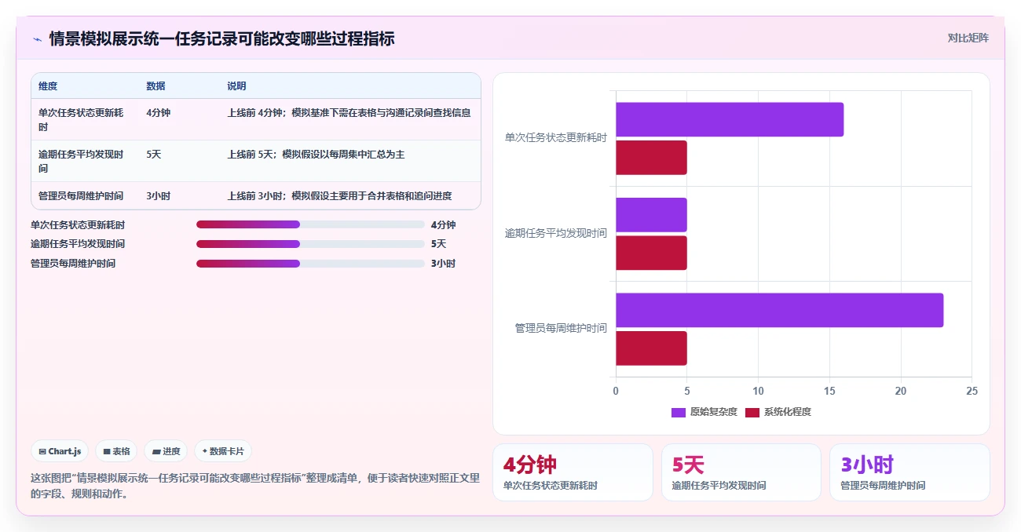This screenshot has height=532, width=1021.
Task: Open the 3小时 data card
Action: (909, 472)
